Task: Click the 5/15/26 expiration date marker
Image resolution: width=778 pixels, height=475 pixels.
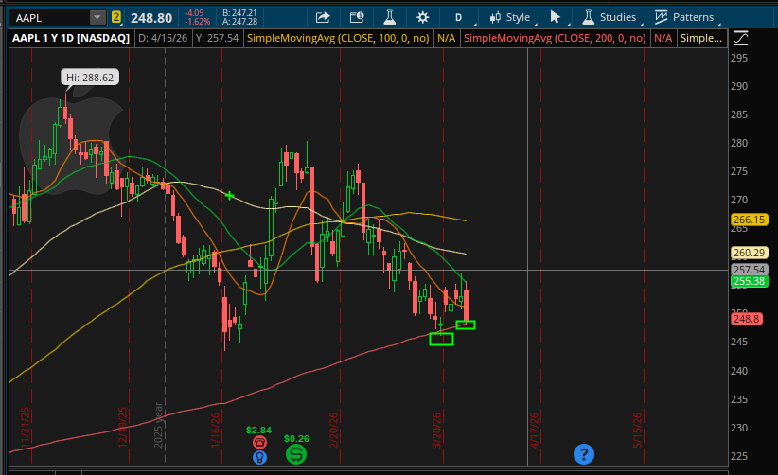Action: pyautogui.click(x=638, y=430)
